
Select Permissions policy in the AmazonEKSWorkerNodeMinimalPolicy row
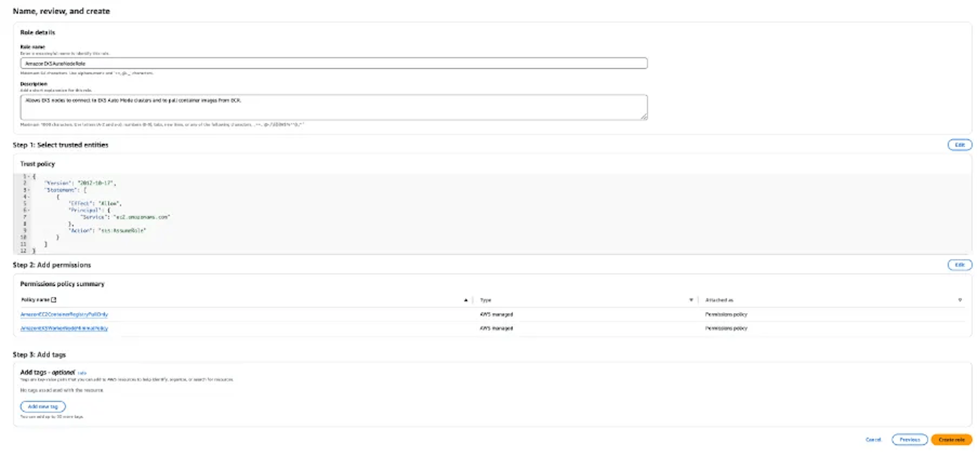point(726,328)
